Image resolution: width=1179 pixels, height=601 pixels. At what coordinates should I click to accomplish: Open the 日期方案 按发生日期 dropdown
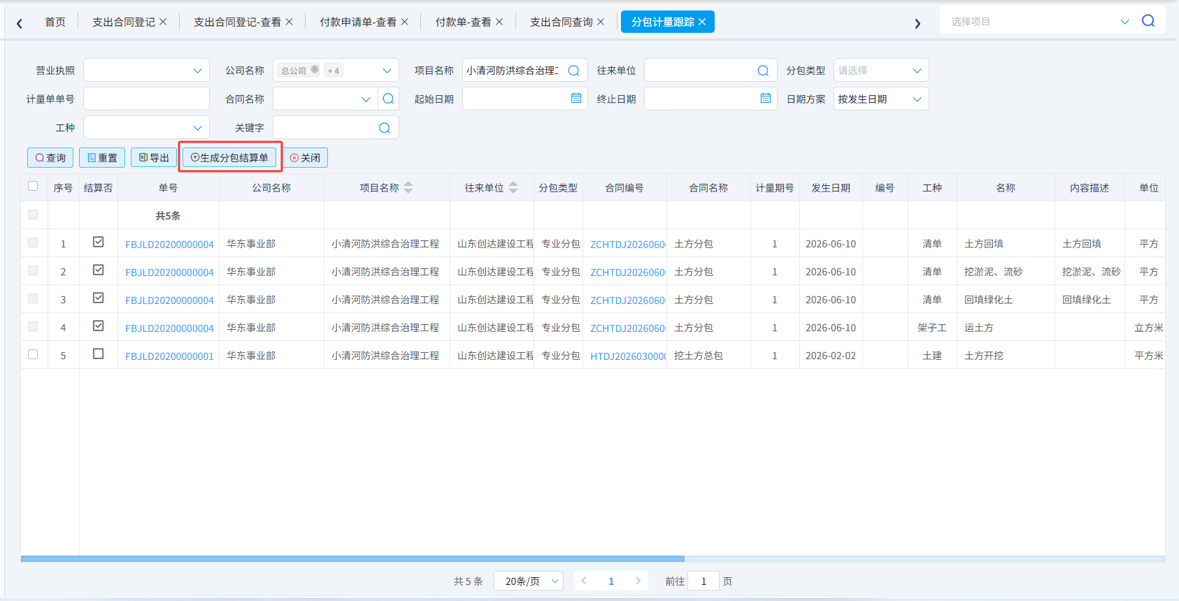coord(881,99)
